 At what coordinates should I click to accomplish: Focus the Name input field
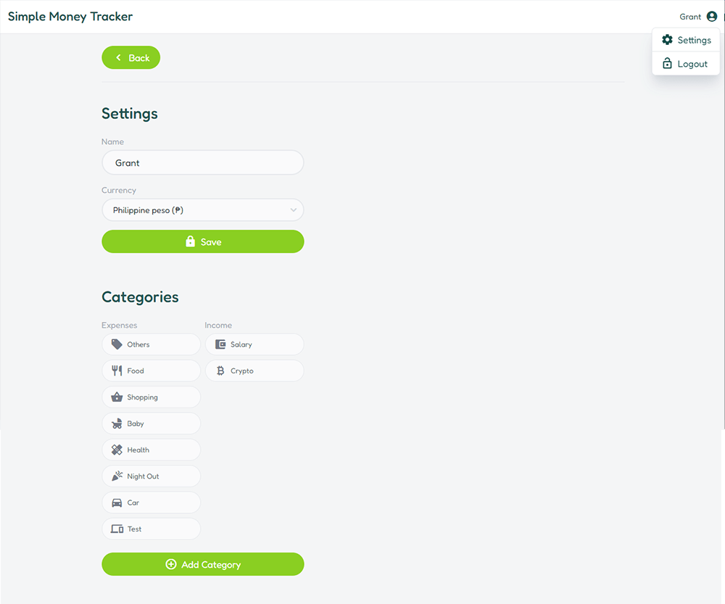[x=203, y=163]
